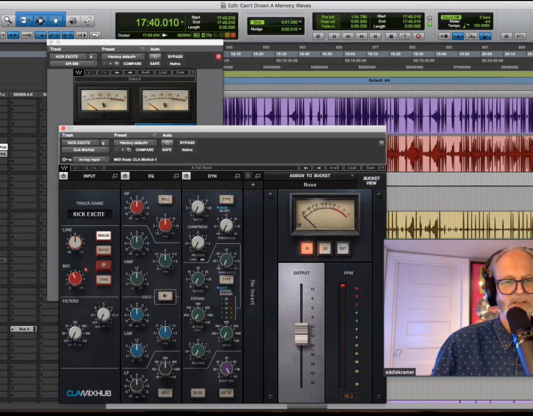The image size is (533, 416).
Task: Click the OUTPUT fader handle
Action: 301,334
